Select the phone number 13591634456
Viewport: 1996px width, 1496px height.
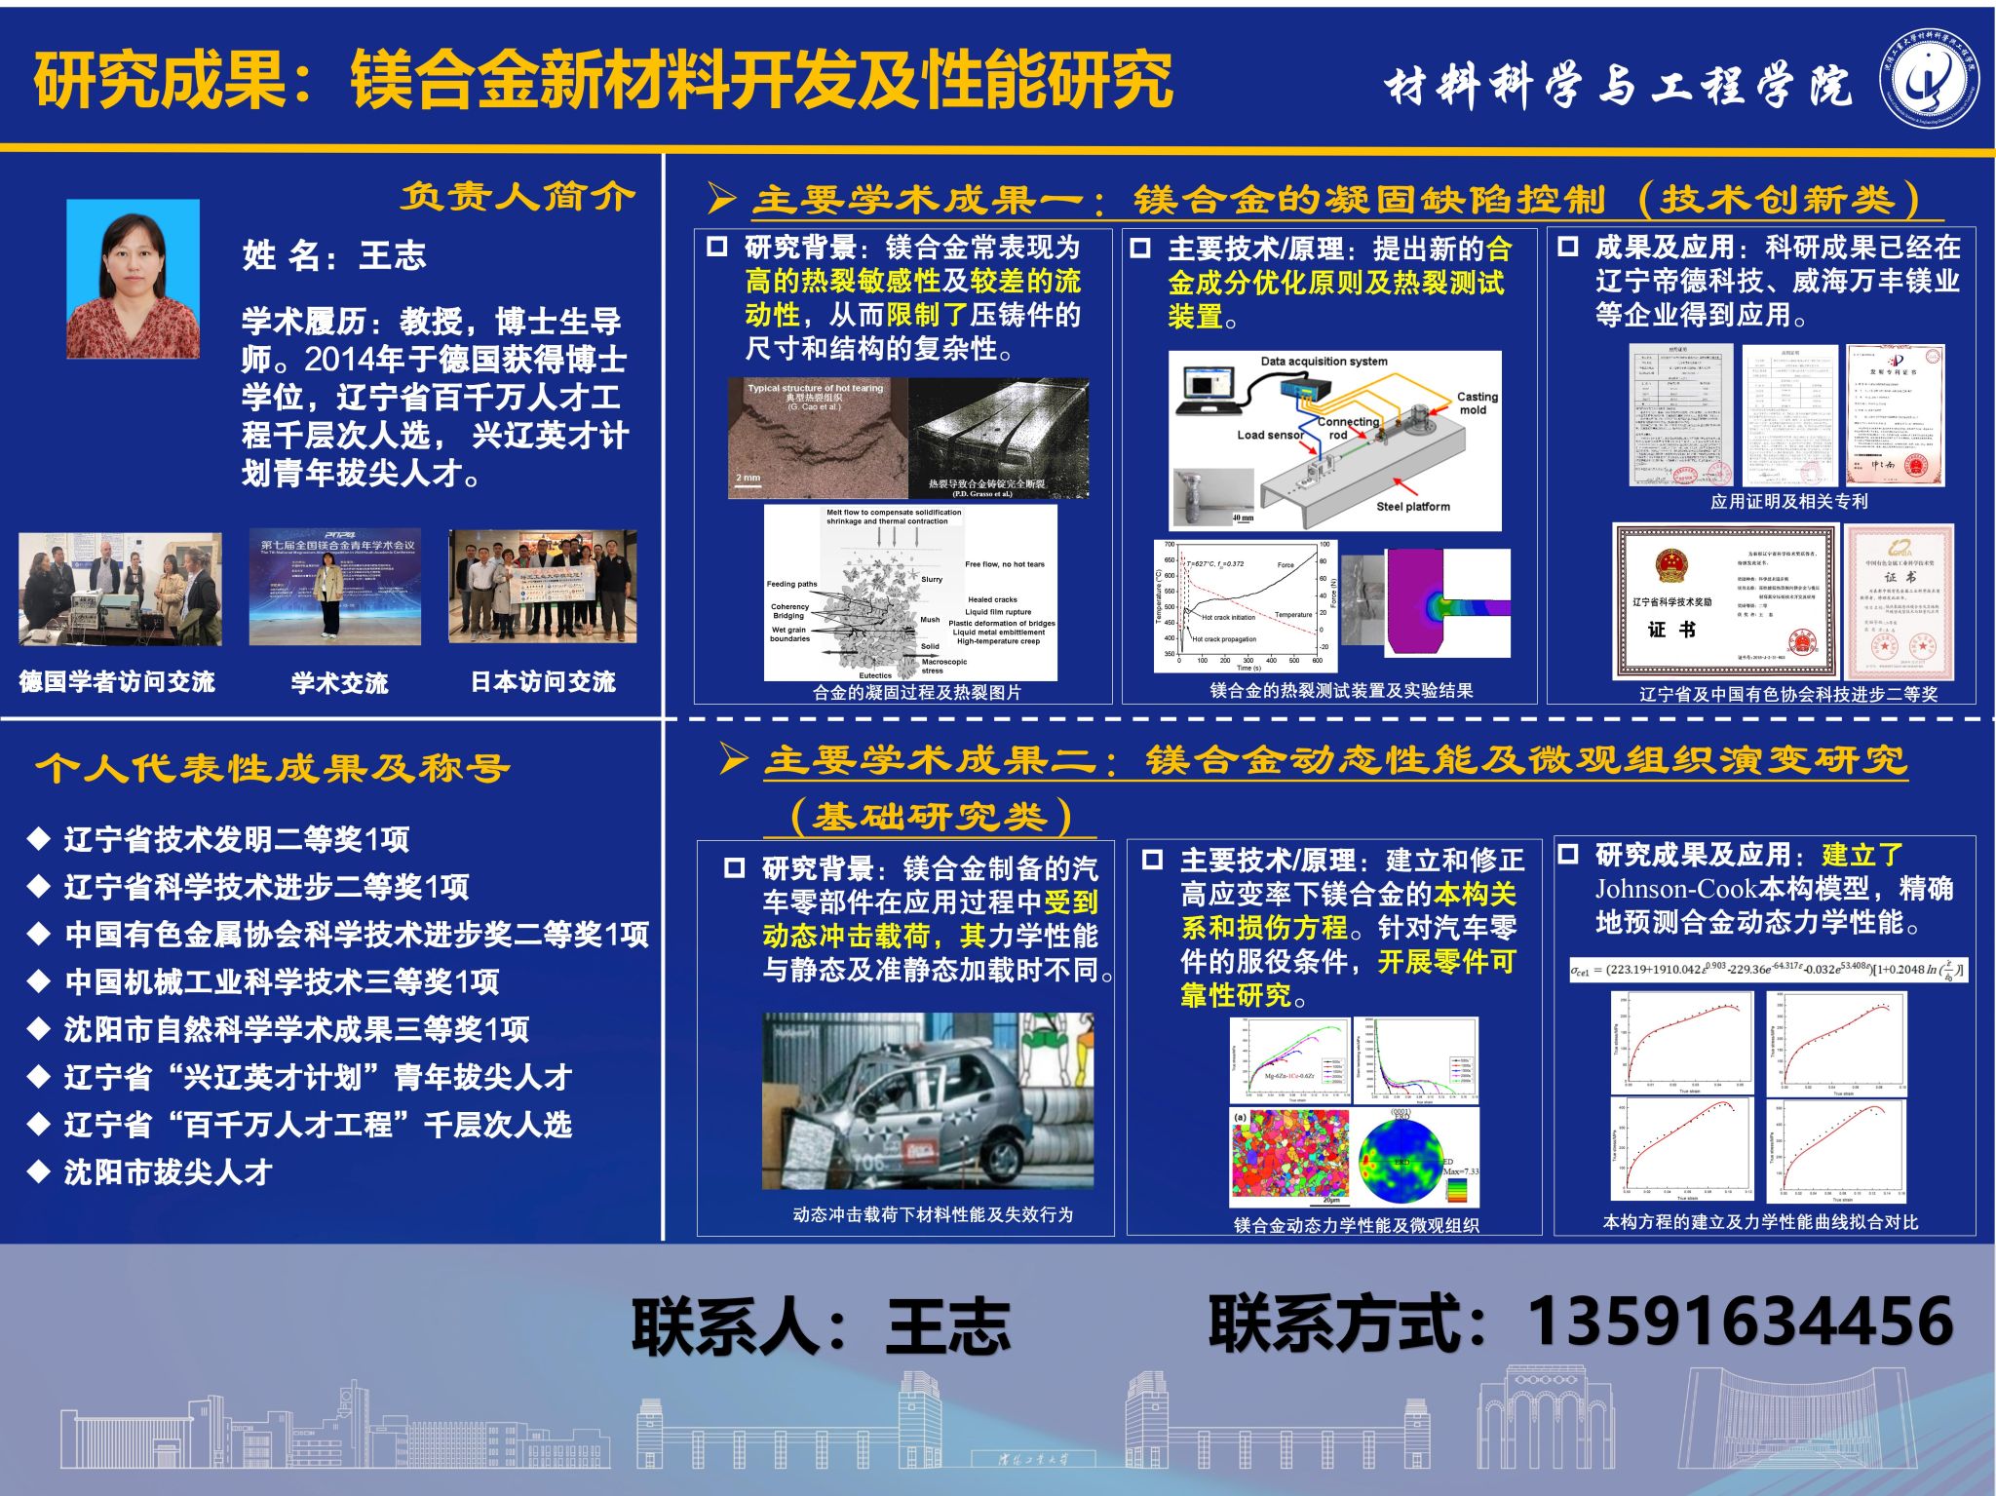(x=1741, y=1322)
